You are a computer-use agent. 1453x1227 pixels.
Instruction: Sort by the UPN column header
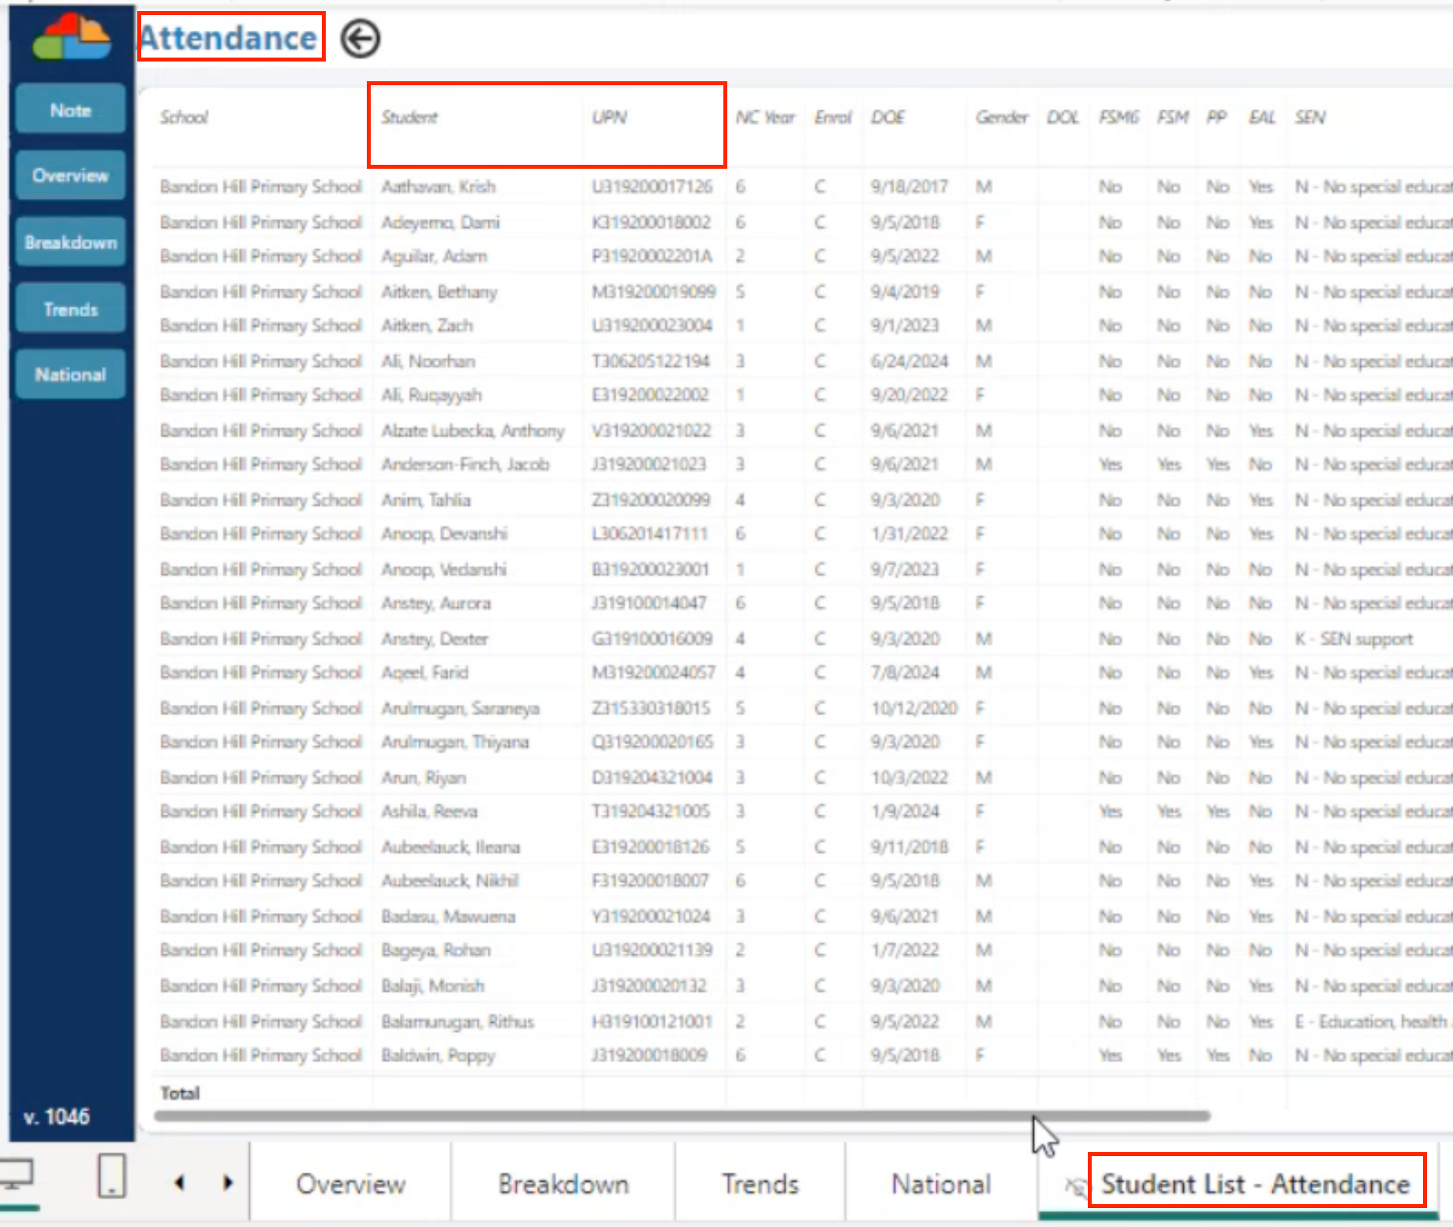pyautogui.click(x=610, y=117)
